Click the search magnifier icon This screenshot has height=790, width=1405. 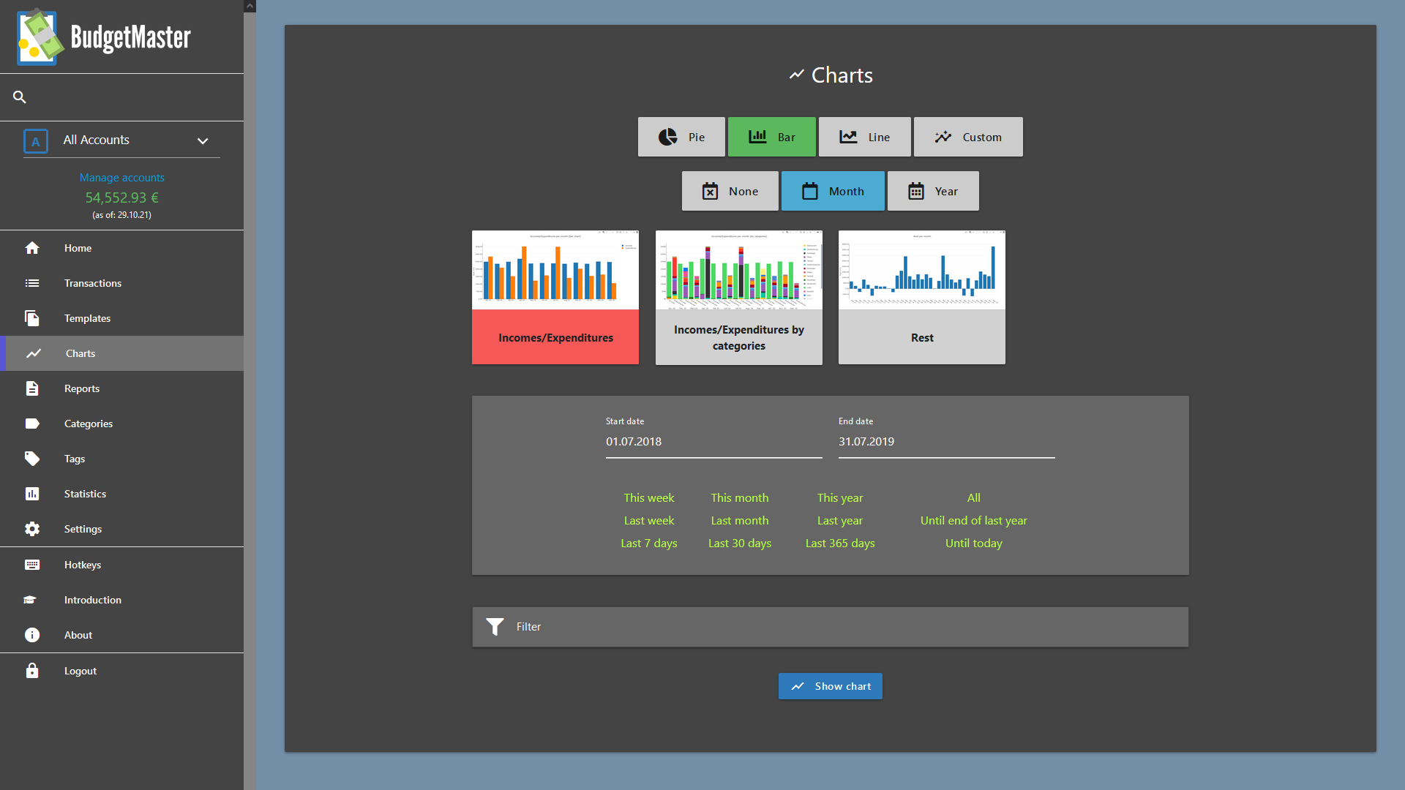20,97
